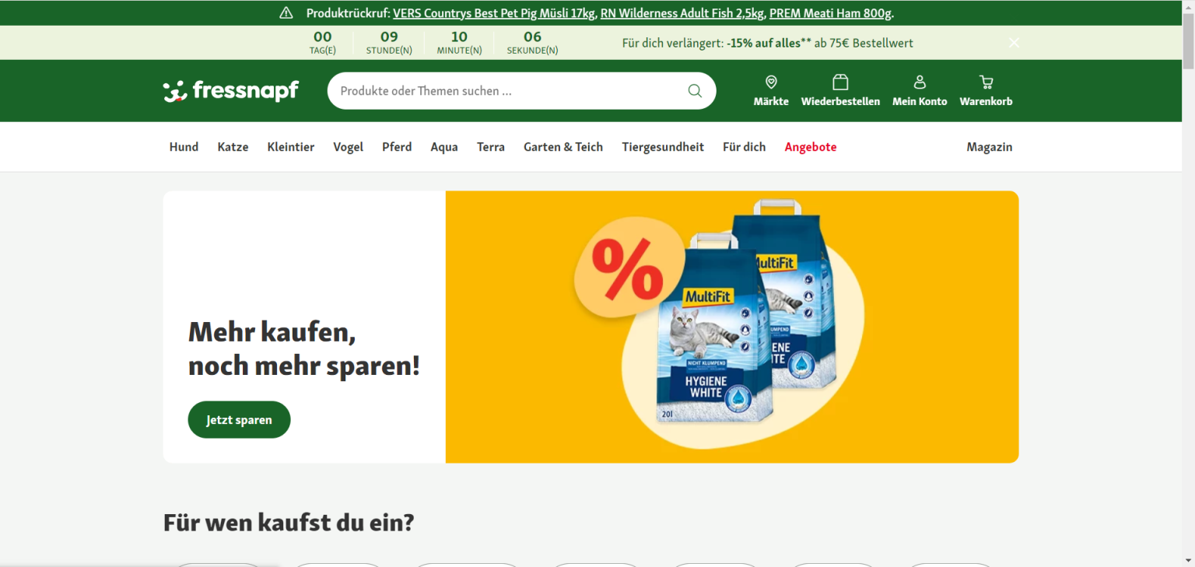Click the fressnapf logo
Image resolution: width=1195 pixels, height=567 pixels.
tap(231, 91)
